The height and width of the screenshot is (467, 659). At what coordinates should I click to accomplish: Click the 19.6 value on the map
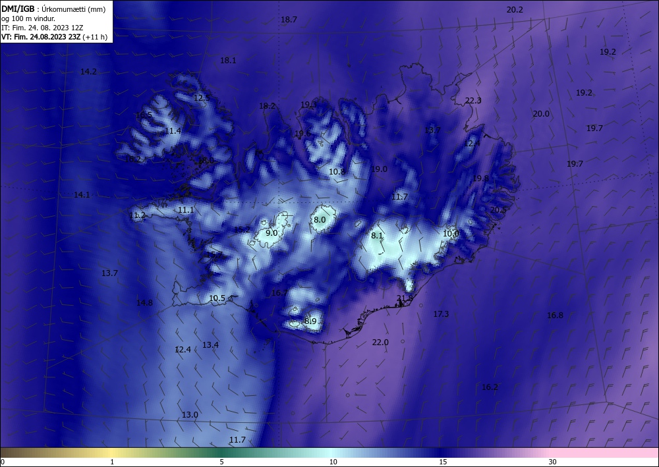pos(302,134)
